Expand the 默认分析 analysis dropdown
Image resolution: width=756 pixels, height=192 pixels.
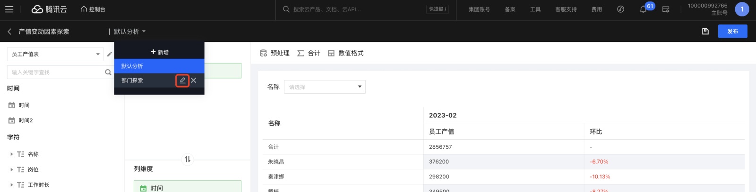pyautogui.click(x=130, y=32)
